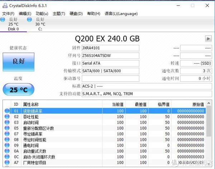Open the 文件(F) menu
The height and width of the screenshot is (169, 215).
click(x=8, y=14)
